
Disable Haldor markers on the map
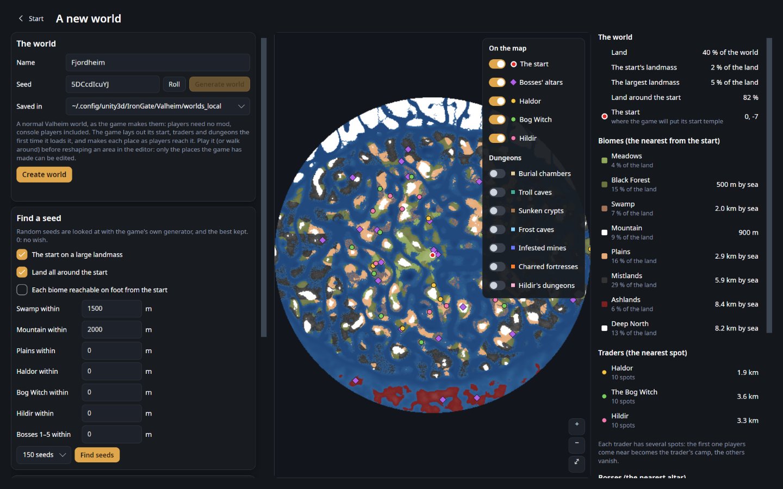497,101
